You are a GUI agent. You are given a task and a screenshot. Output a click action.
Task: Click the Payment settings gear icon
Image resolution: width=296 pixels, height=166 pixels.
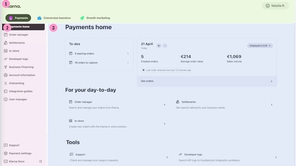[6, 154]
